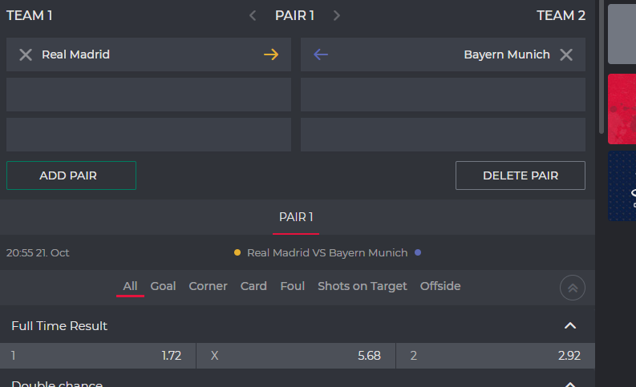
Task: Click the blue left arrow beside Bayern Munich
Action: [321, 54]
